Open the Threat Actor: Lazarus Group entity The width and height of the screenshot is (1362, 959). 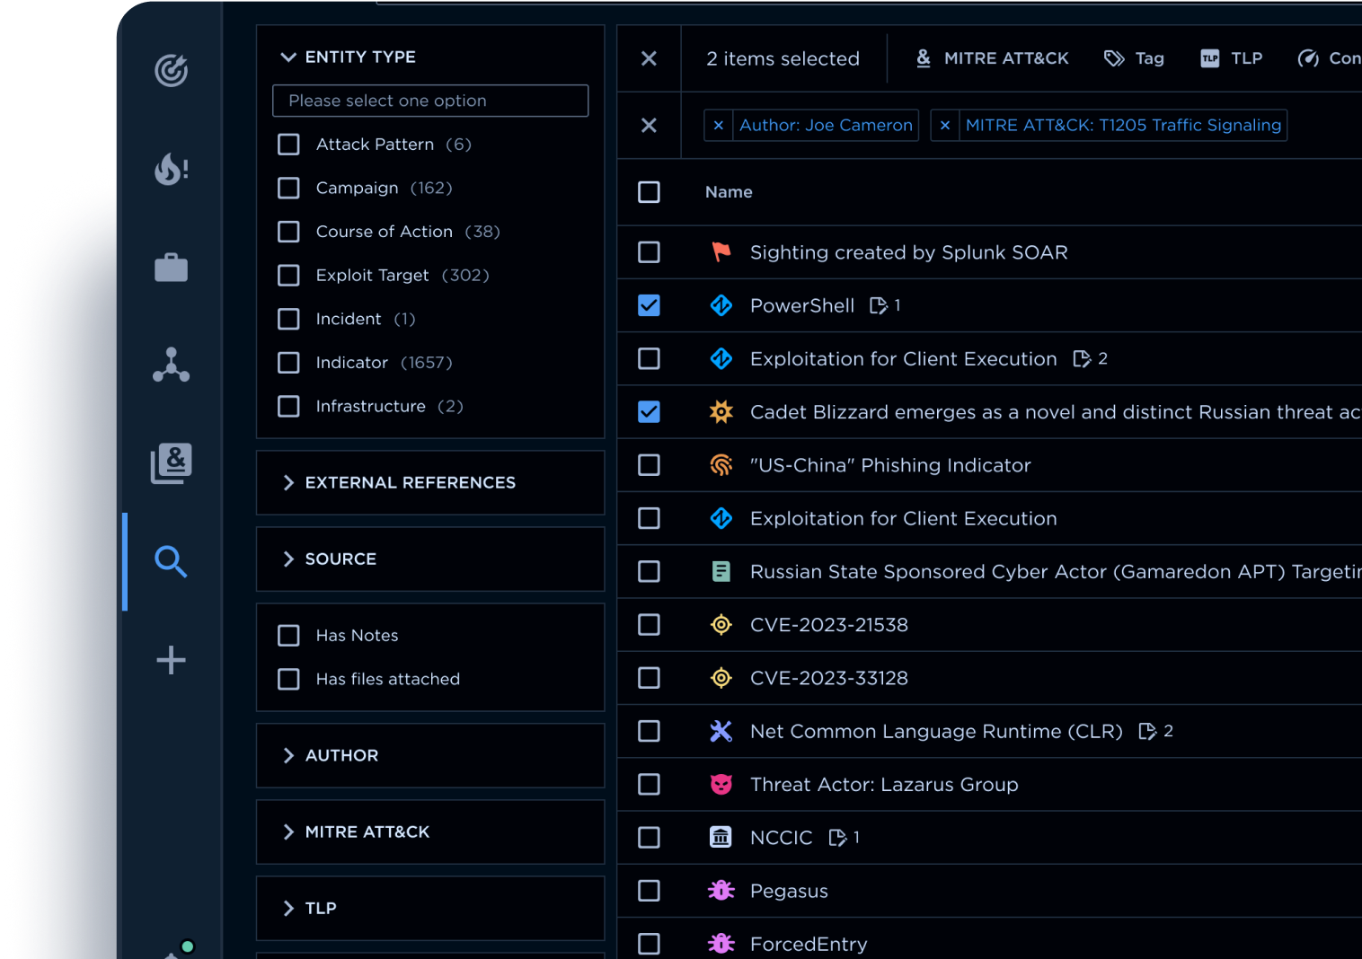coord(884,784)
